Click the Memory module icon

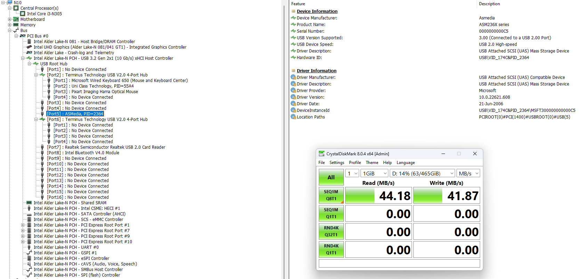[x=16, y=25]
